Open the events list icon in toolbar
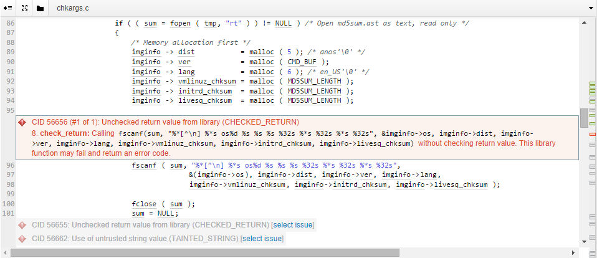The image size is (597, 258). [7, 8]
